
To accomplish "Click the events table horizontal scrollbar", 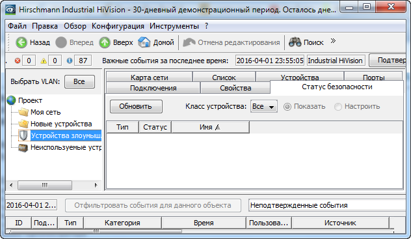I will (x=96, y=231).
